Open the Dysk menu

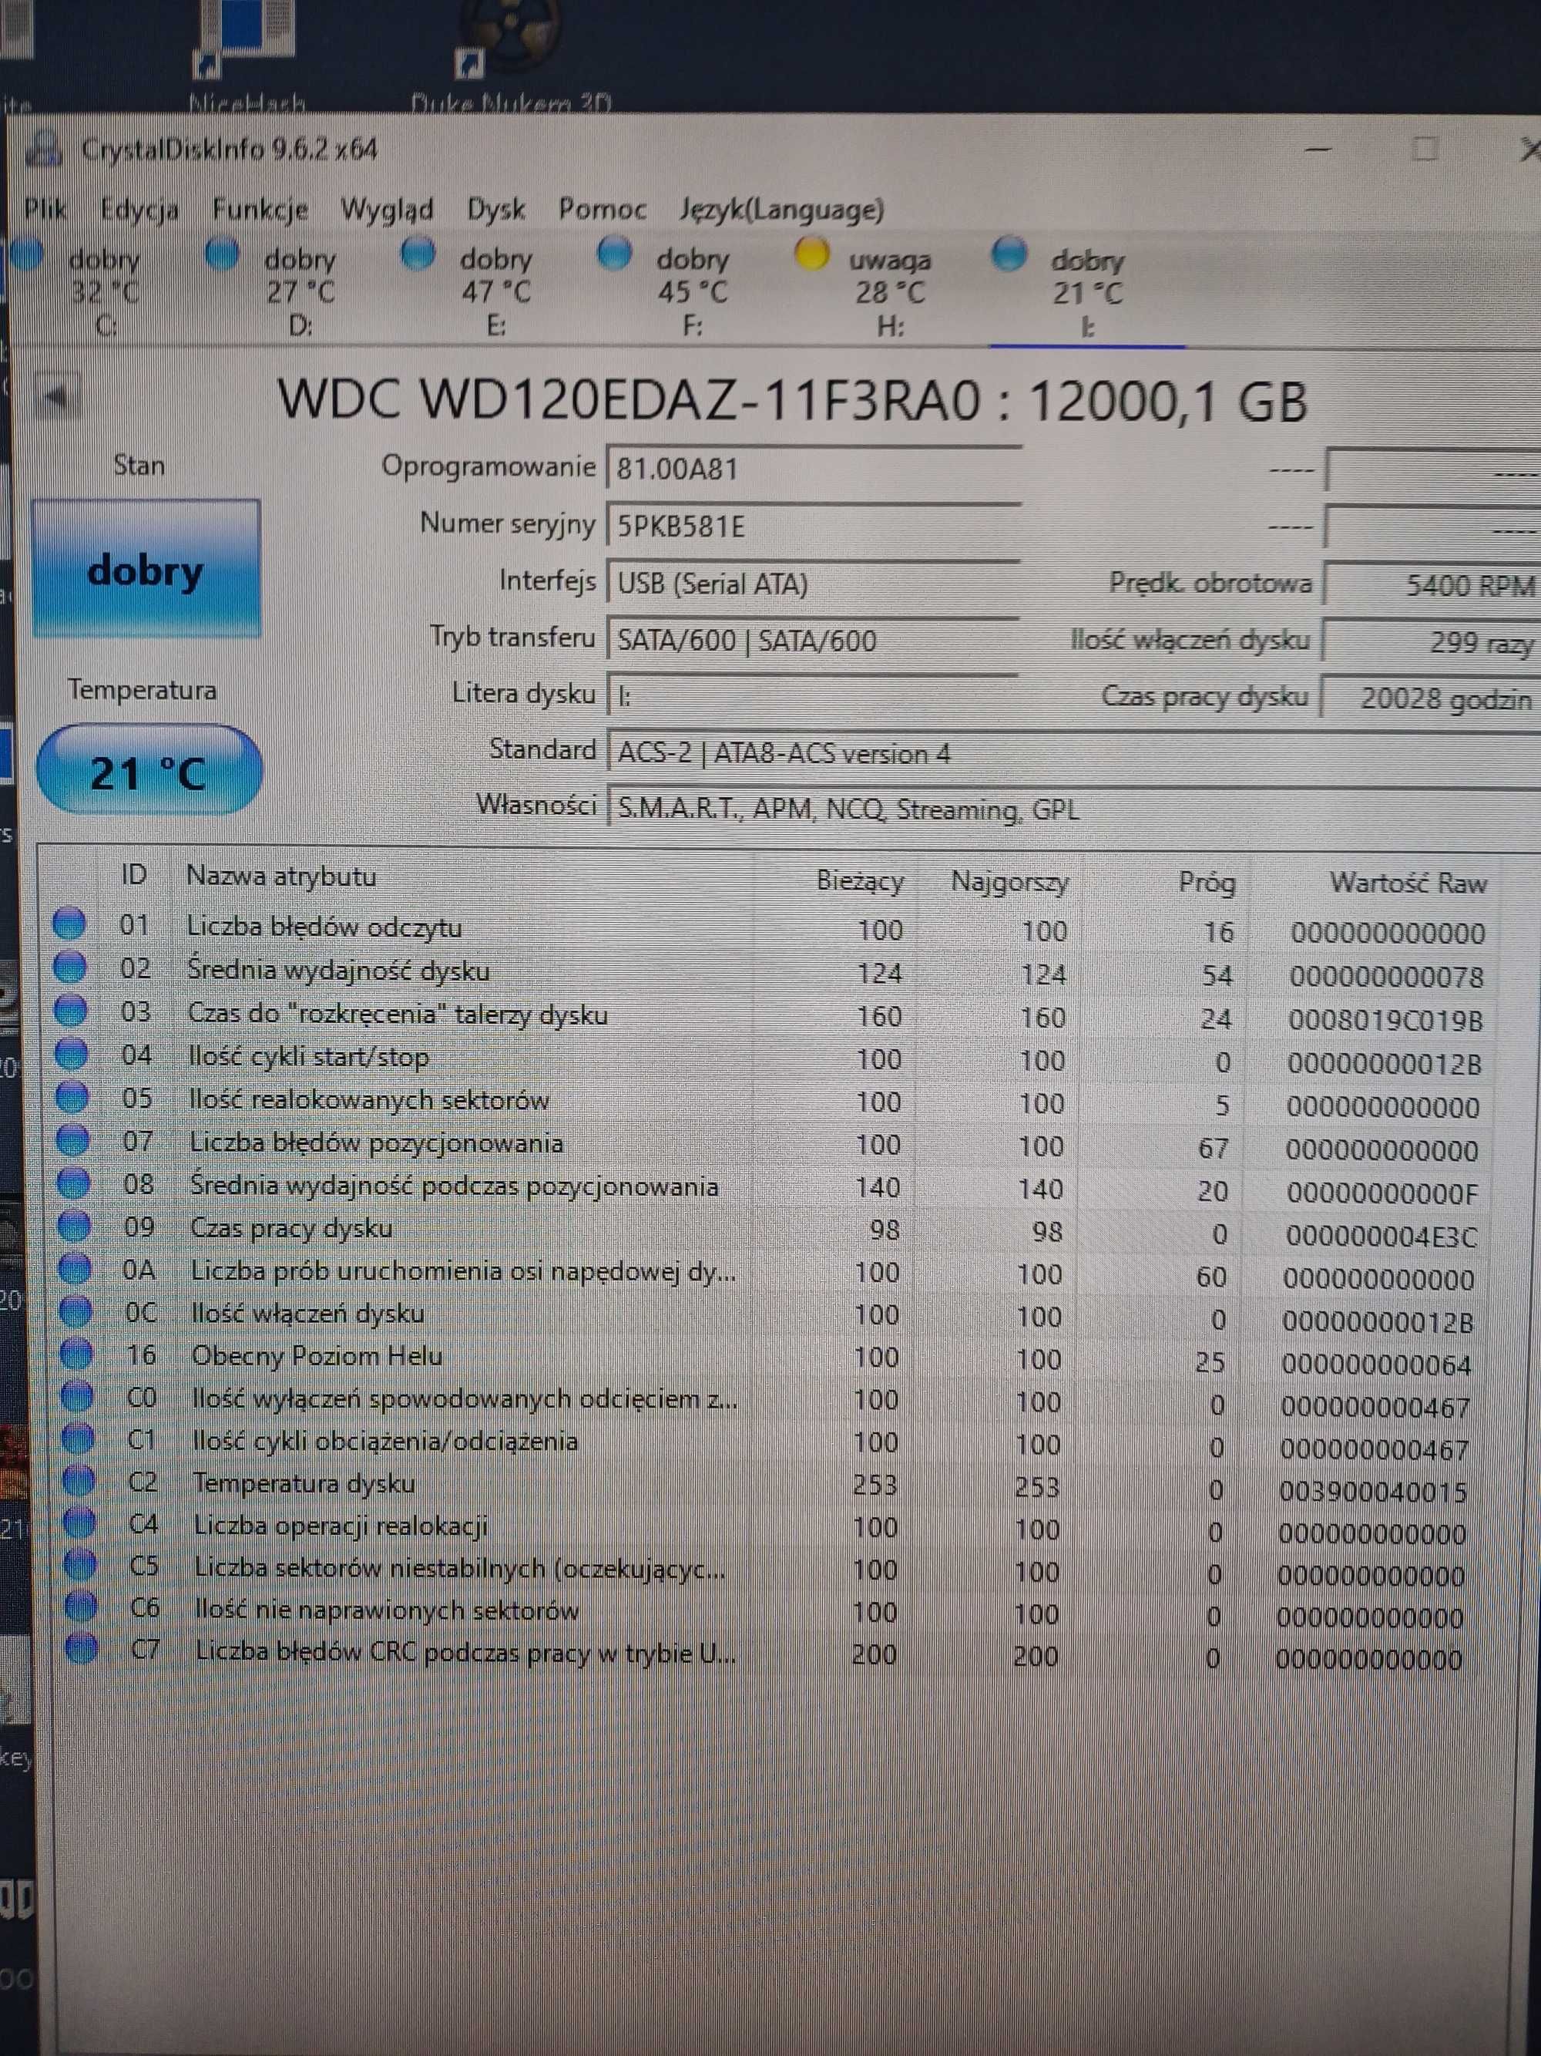(496, 209)
